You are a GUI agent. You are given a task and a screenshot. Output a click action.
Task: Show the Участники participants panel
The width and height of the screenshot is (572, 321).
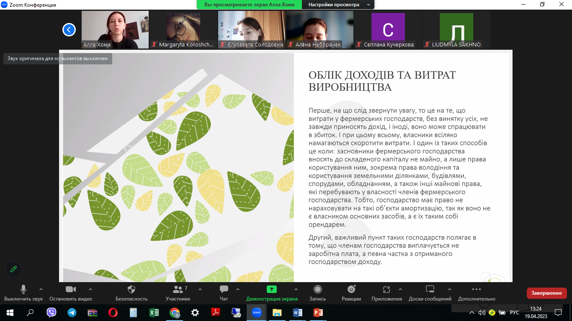(x=178, y=293)
